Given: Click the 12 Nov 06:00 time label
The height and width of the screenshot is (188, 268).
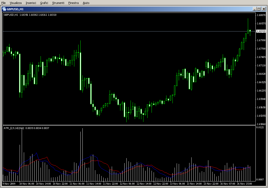Looking at the screenshot, I should coord(127,184).
